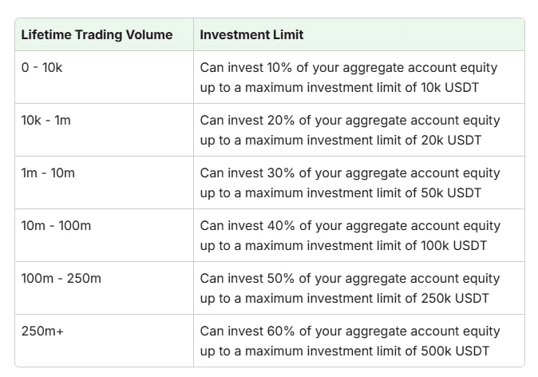Select the "Can invest 30%" text line
This screenshot has width=538, height=377.
click(x=350, y=173)
